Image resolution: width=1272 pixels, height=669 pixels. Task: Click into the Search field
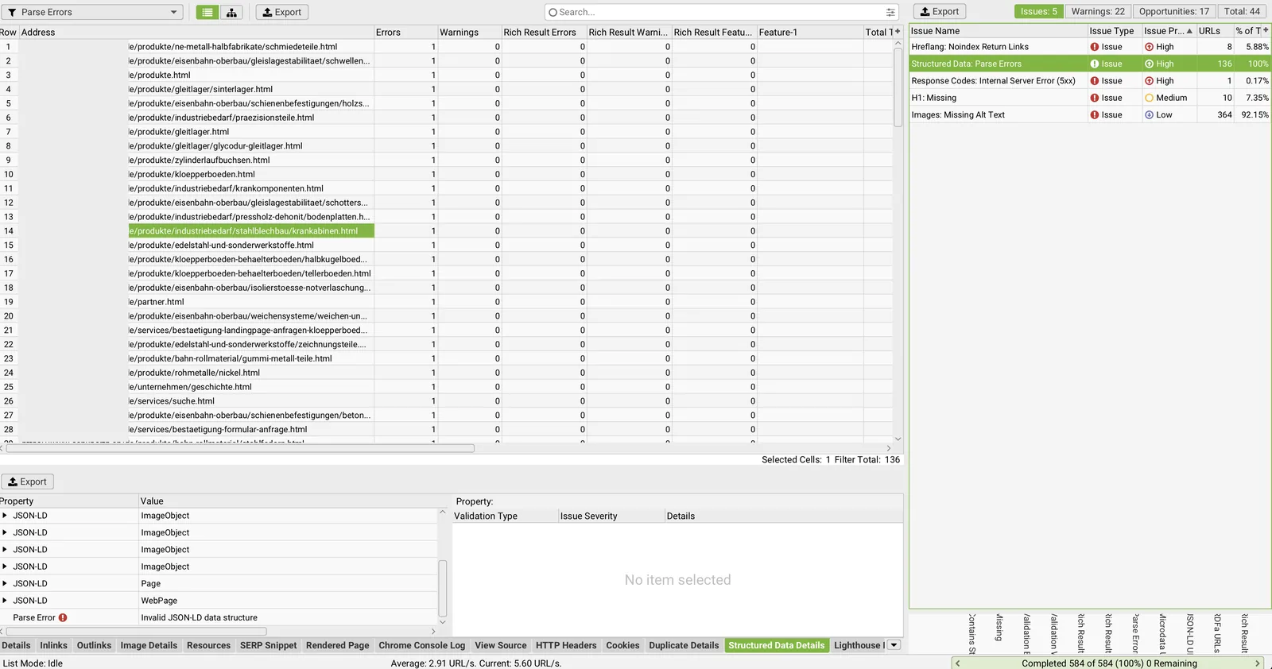point(715,12)
